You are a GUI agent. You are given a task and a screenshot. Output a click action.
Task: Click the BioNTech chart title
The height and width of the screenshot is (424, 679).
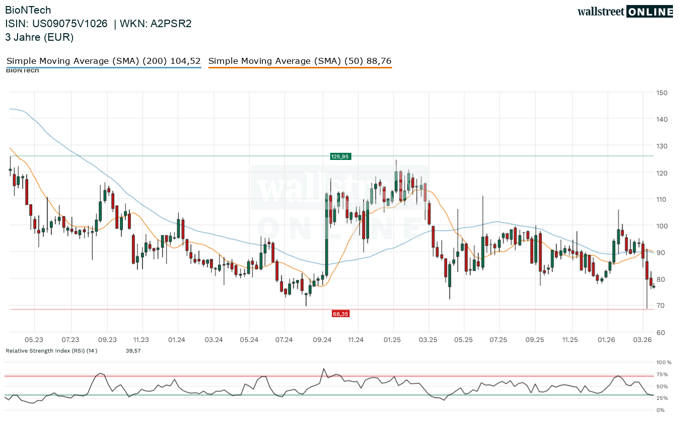click(x=28, y=10)
